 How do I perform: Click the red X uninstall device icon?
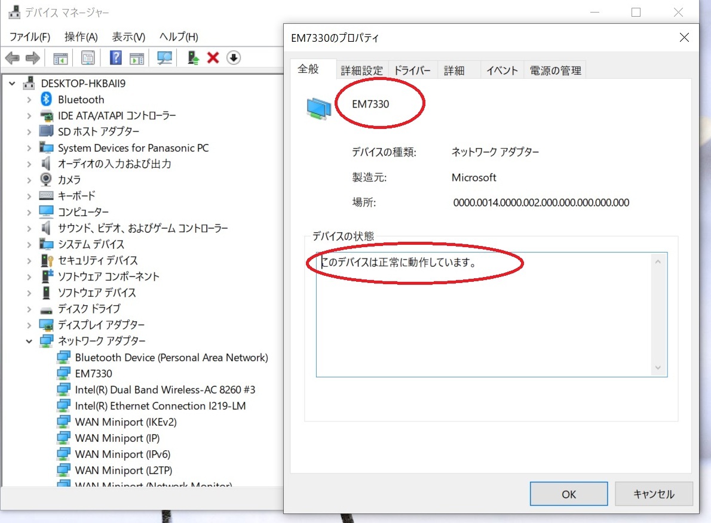coord(213,58)
